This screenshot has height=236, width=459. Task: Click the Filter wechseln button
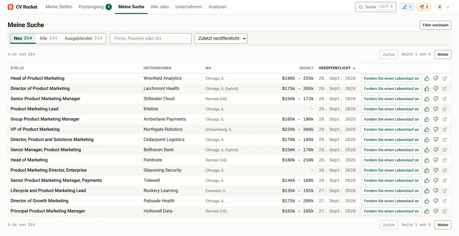pos(435,25)
